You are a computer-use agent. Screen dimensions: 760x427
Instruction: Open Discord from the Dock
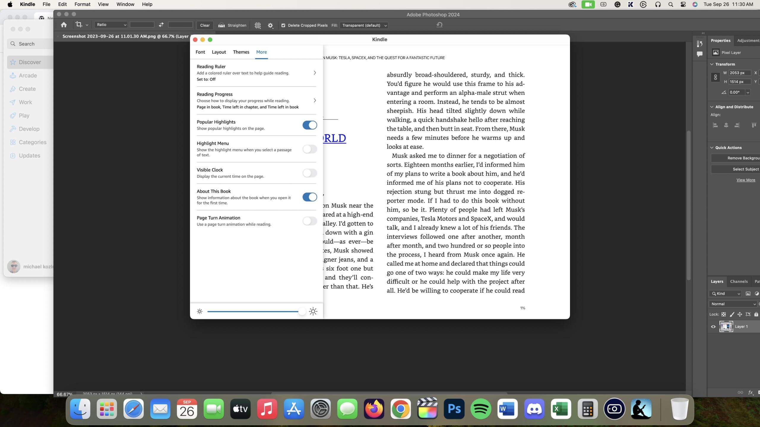click(x=534, y=409)
